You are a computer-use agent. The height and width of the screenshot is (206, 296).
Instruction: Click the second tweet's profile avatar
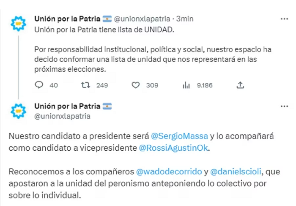(x=18, y=111)
